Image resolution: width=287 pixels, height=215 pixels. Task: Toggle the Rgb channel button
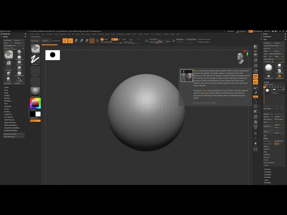point(114,39)
